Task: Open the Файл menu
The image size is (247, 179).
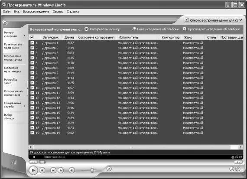Action: 6,12
